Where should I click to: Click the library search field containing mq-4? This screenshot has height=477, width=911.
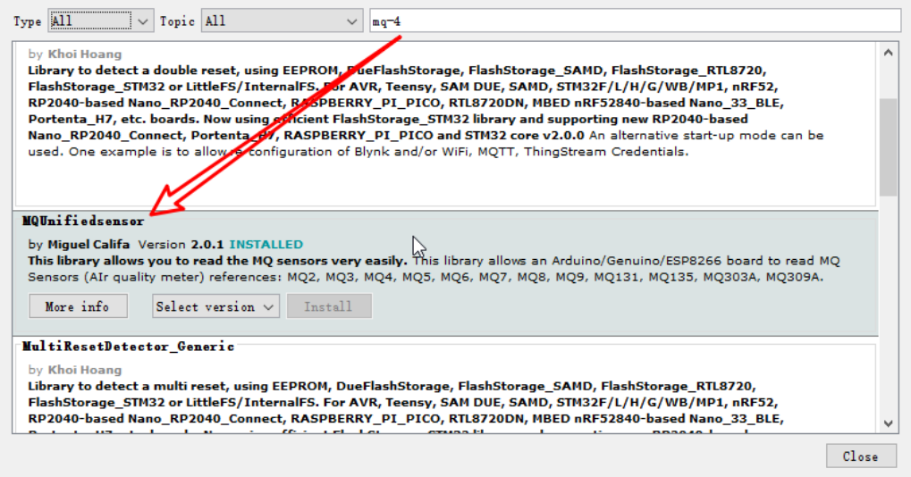pyautogui.click(x=635, y=21)
